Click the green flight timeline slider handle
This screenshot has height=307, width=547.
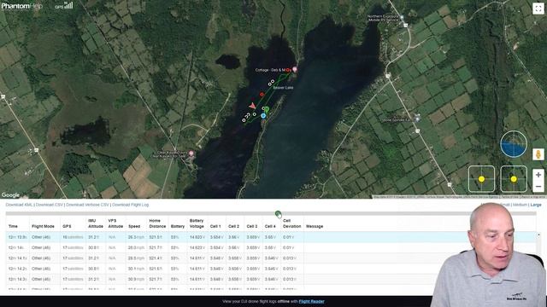click(278, 214)
